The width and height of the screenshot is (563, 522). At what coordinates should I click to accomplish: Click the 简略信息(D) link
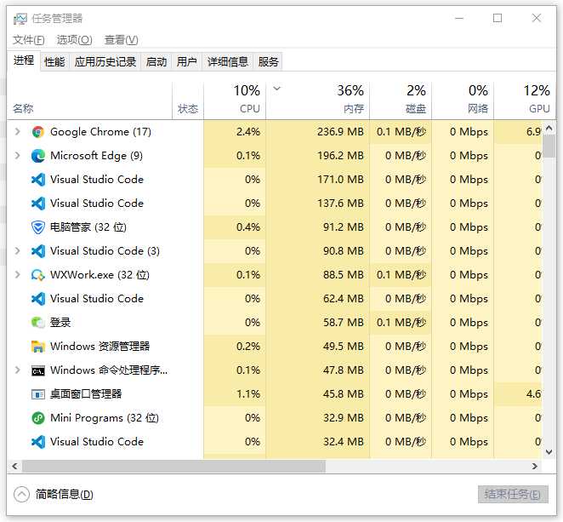65,495
